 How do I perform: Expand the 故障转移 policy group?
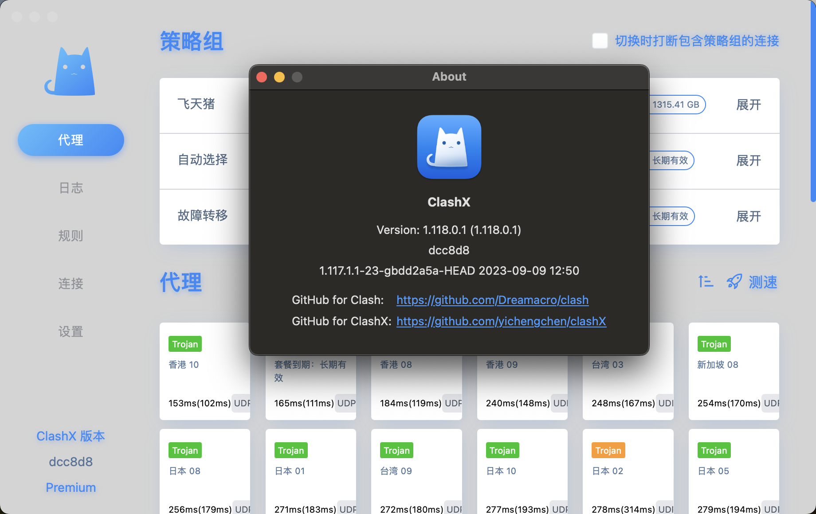click(x=749, y=216)
